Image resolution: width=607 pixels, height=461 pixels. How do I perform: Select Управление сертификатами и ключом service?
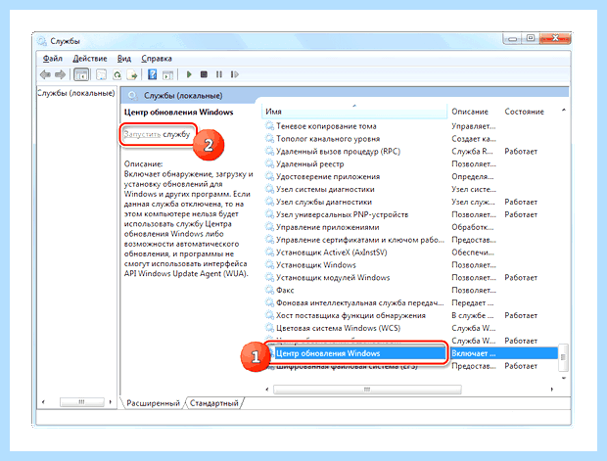[359, 240]
